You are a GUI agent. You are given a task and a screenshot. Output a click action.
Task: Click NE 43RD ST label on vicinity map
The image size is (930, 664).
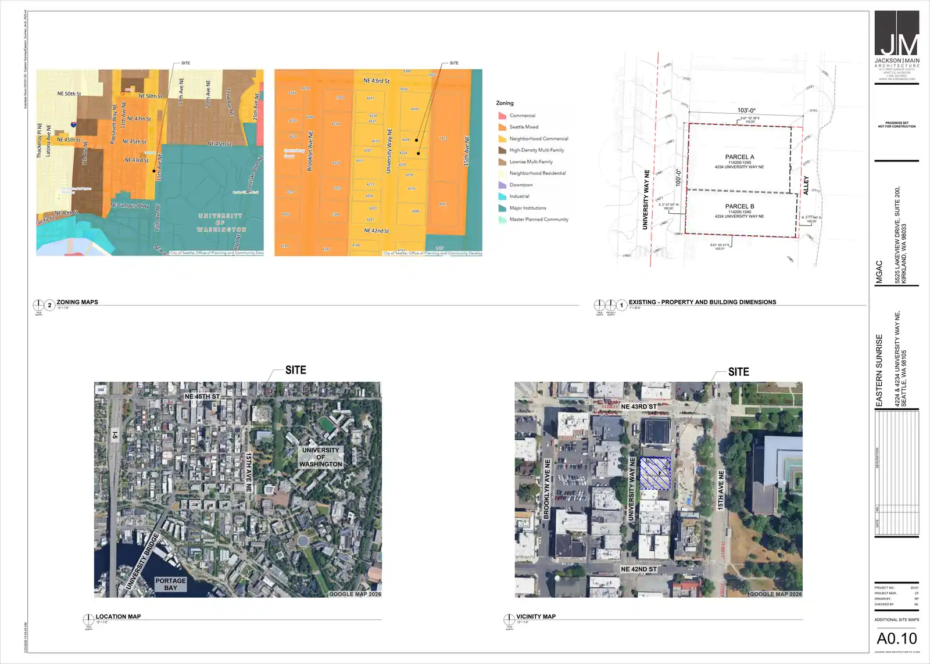coord(638,407)
